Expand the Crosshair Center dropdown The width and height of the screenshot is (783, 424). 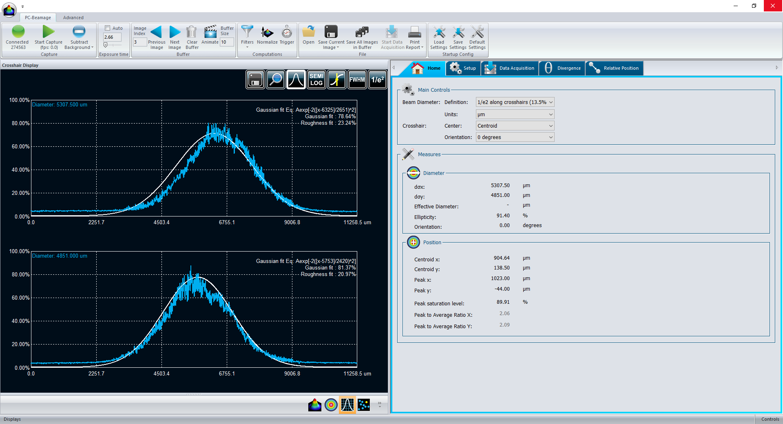(x=515, y=126)
